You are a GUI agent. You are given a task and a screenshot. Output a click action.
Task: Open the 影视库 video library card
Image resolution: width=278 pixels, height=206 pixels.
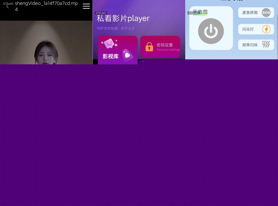tap(118, 50)
